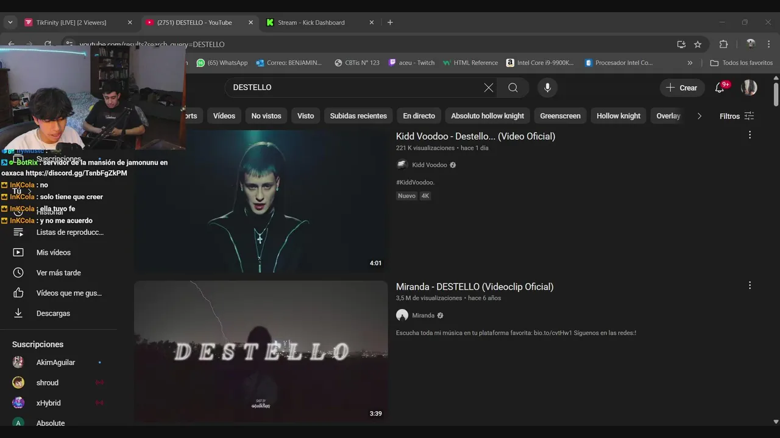Open more options for Kidd Voodoo video

click(x=750, y=134)
